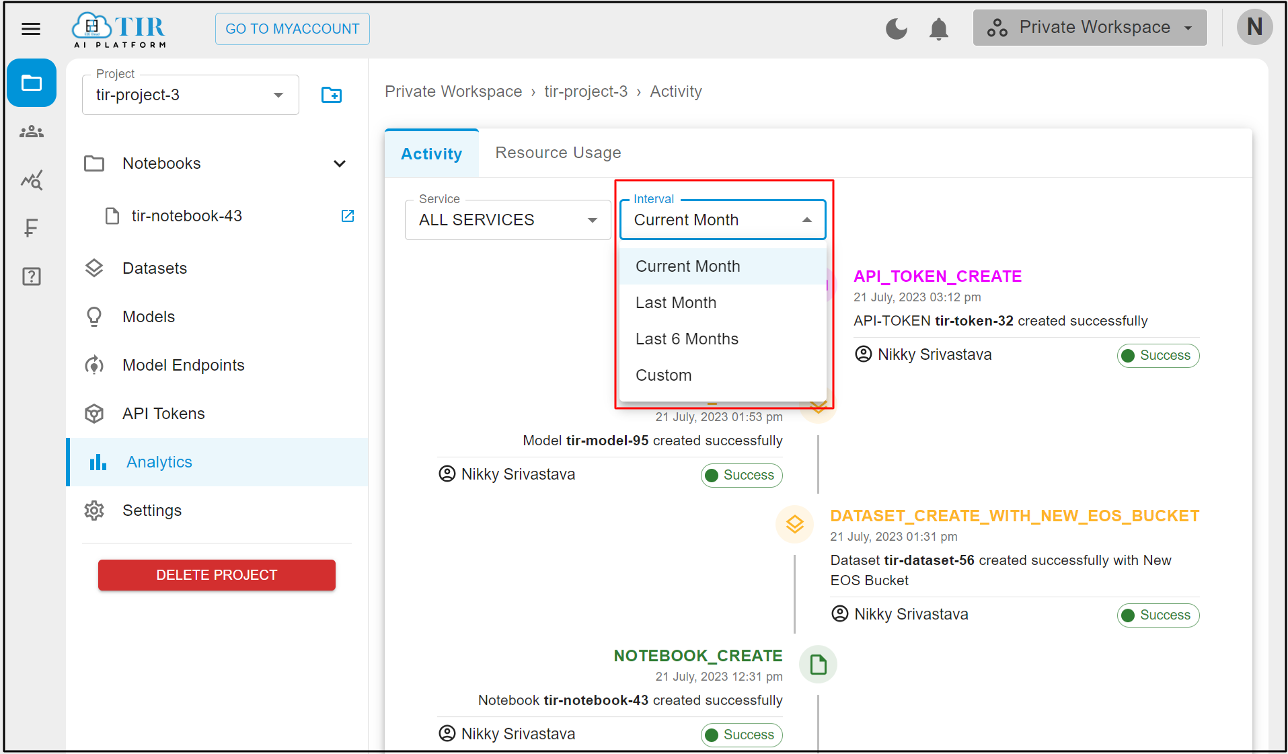1288x754 pixels.
Task: Click Success badge on tir-model-95 entry
Action: [742, 476]
